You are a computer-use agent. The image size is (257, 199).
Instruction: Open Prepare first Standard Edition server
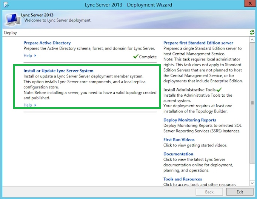(x=198, y=43)
